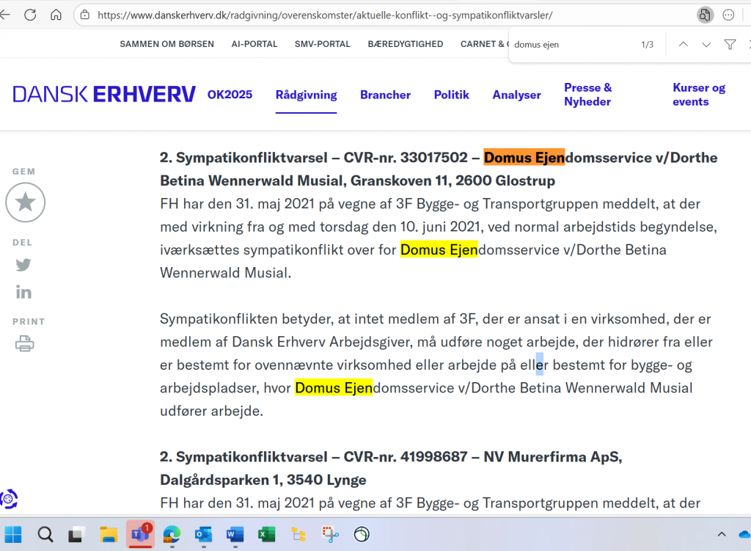The height and width of the screenshot is (551, 751).
Task: Open Microsoft Teams from the taskbar
Action: click(x=140, y=533)
